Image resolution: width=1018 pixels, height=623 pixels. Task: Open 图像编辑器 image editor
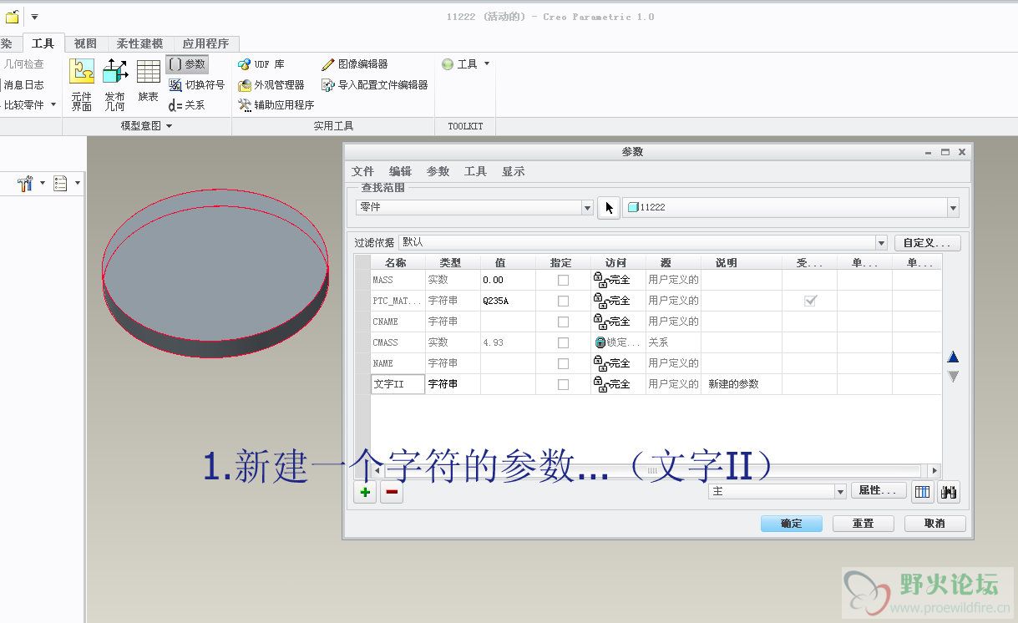[355, 64]
